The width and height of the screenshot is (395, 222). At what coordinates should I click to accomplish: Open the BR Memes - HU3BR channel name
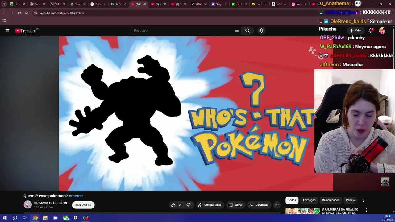[49, 203]
